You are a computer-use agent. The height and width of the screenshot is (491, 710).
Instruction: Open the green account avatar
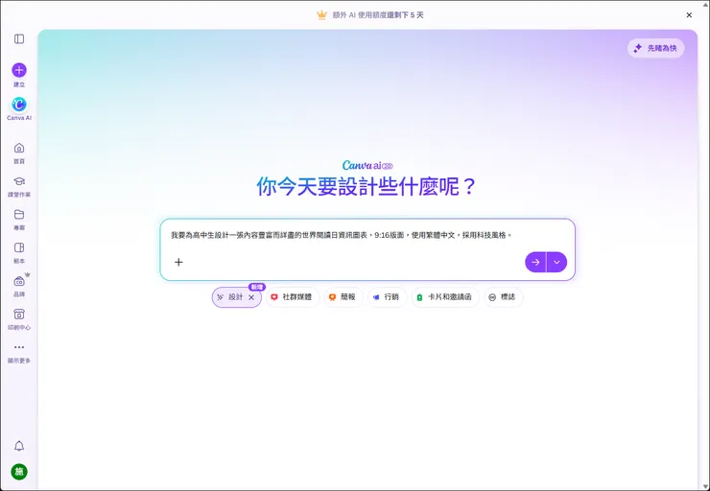tap(19, 472)
